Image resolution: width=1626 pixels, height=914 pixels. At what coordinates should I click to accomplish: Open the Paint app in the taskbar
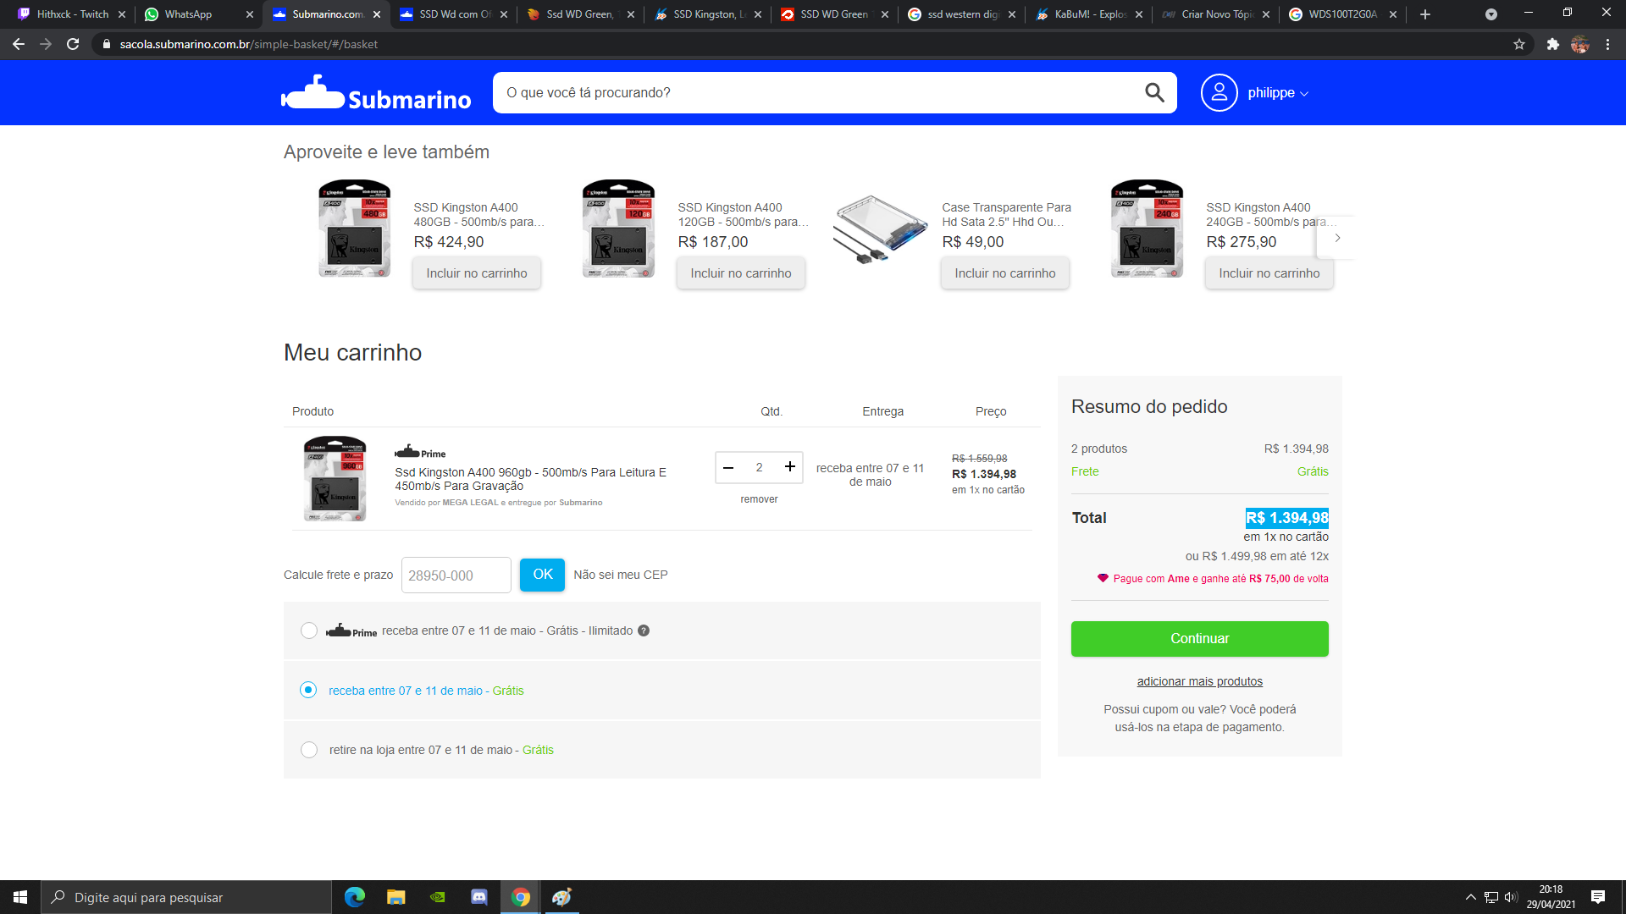[x=562, y=897]
